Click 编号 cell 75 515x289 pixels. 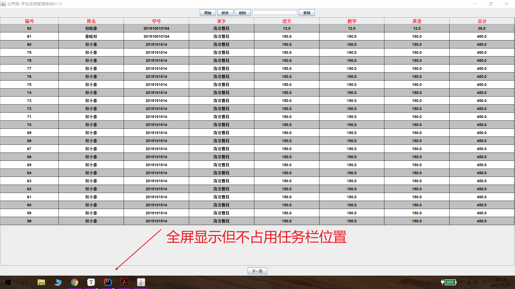click(x=29, y=85)
